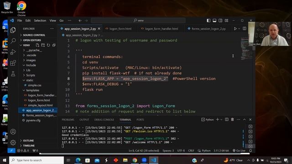292x164 pixels.
Task: Open the View menu
Action: (x=53, y=20)
